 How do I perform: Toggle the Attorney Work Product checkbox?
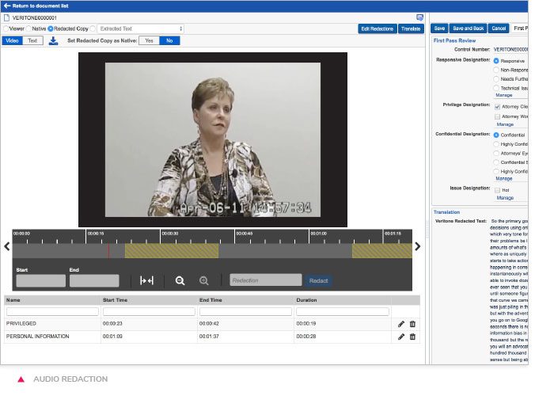tap(498, 116)
